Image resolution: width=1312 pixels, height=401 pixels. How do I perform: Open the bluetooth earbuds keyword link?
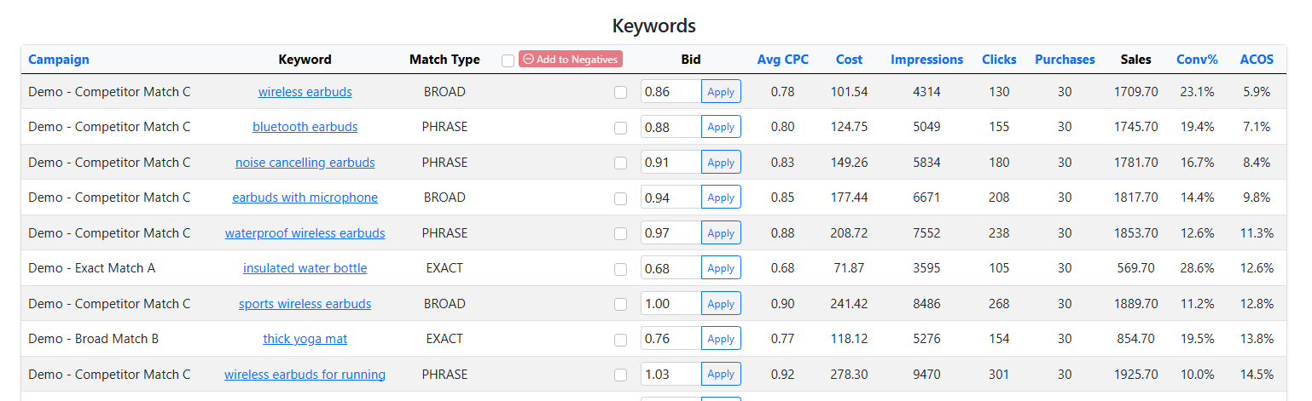305,127
